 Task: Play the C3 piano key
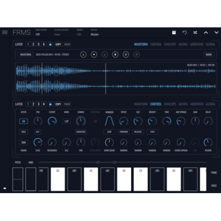(141, 179)
